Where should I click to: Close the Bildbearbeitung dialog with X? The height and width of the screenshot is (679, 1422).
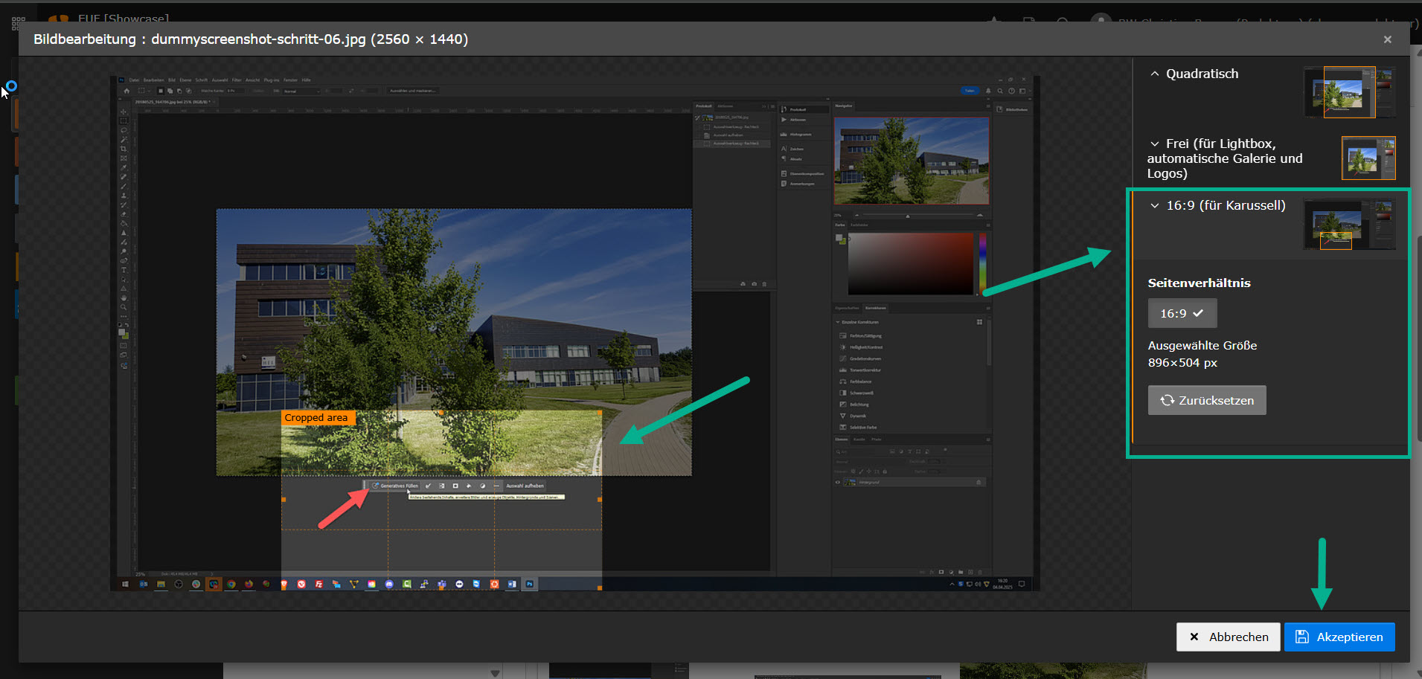point(1387,39)
